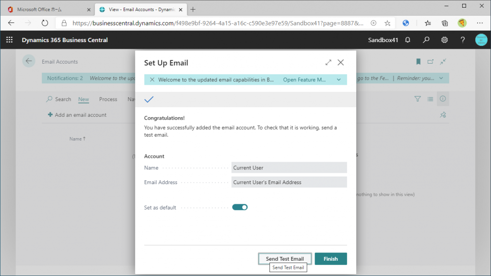Viewport: 491px width, 276px height.
Task: Close the Set Up Email dialog
Action: 341,63
